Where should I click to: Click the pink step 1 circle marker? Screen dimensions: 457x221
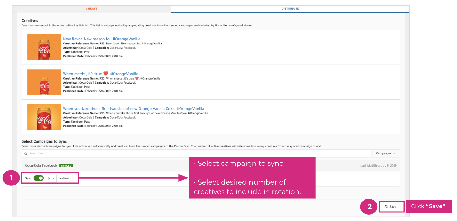(x=11, y=178)
